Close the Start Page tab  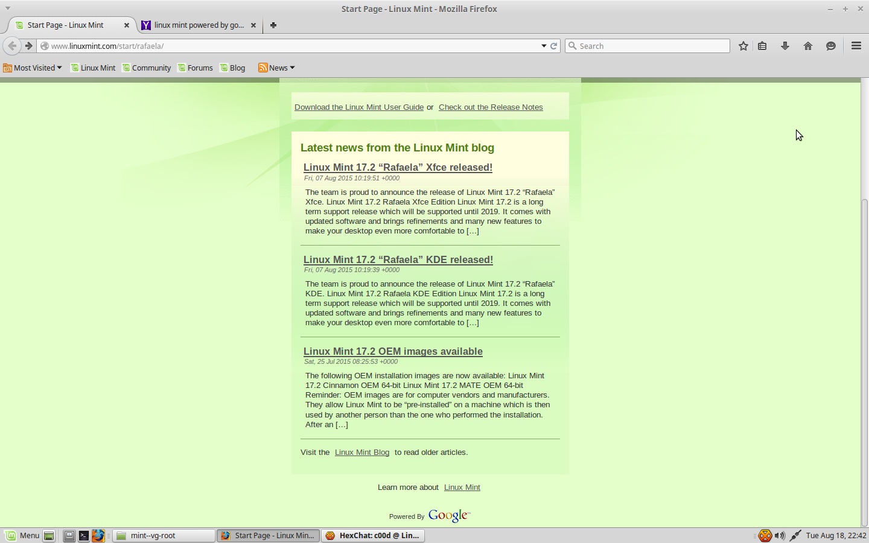coord(127,25)
